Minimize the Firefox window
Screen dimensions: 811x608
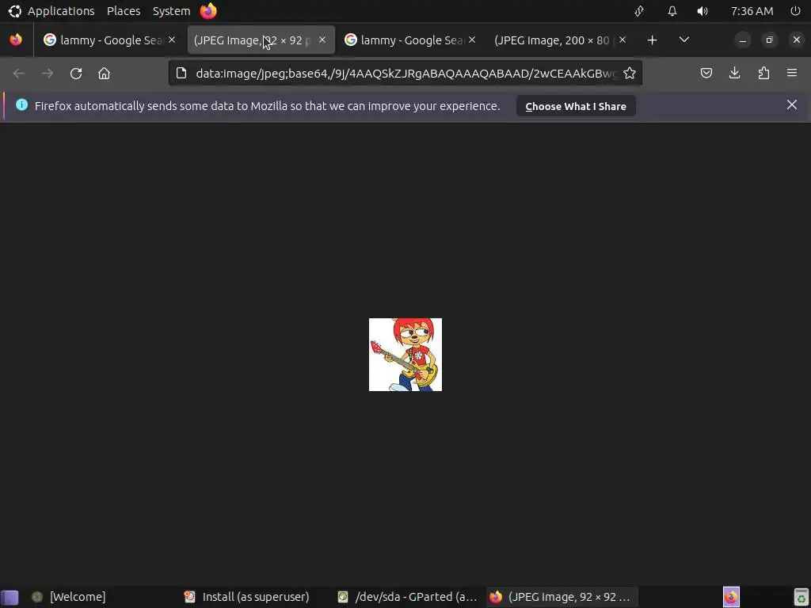pyautogui.click(x=743, y=40)
